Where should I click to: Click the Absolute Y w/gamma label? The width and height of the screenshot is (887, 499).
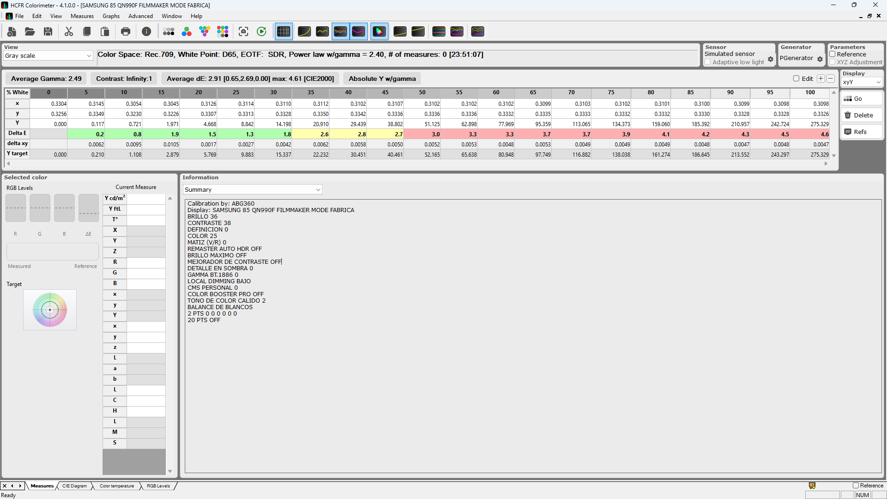(x=382, y=79)
